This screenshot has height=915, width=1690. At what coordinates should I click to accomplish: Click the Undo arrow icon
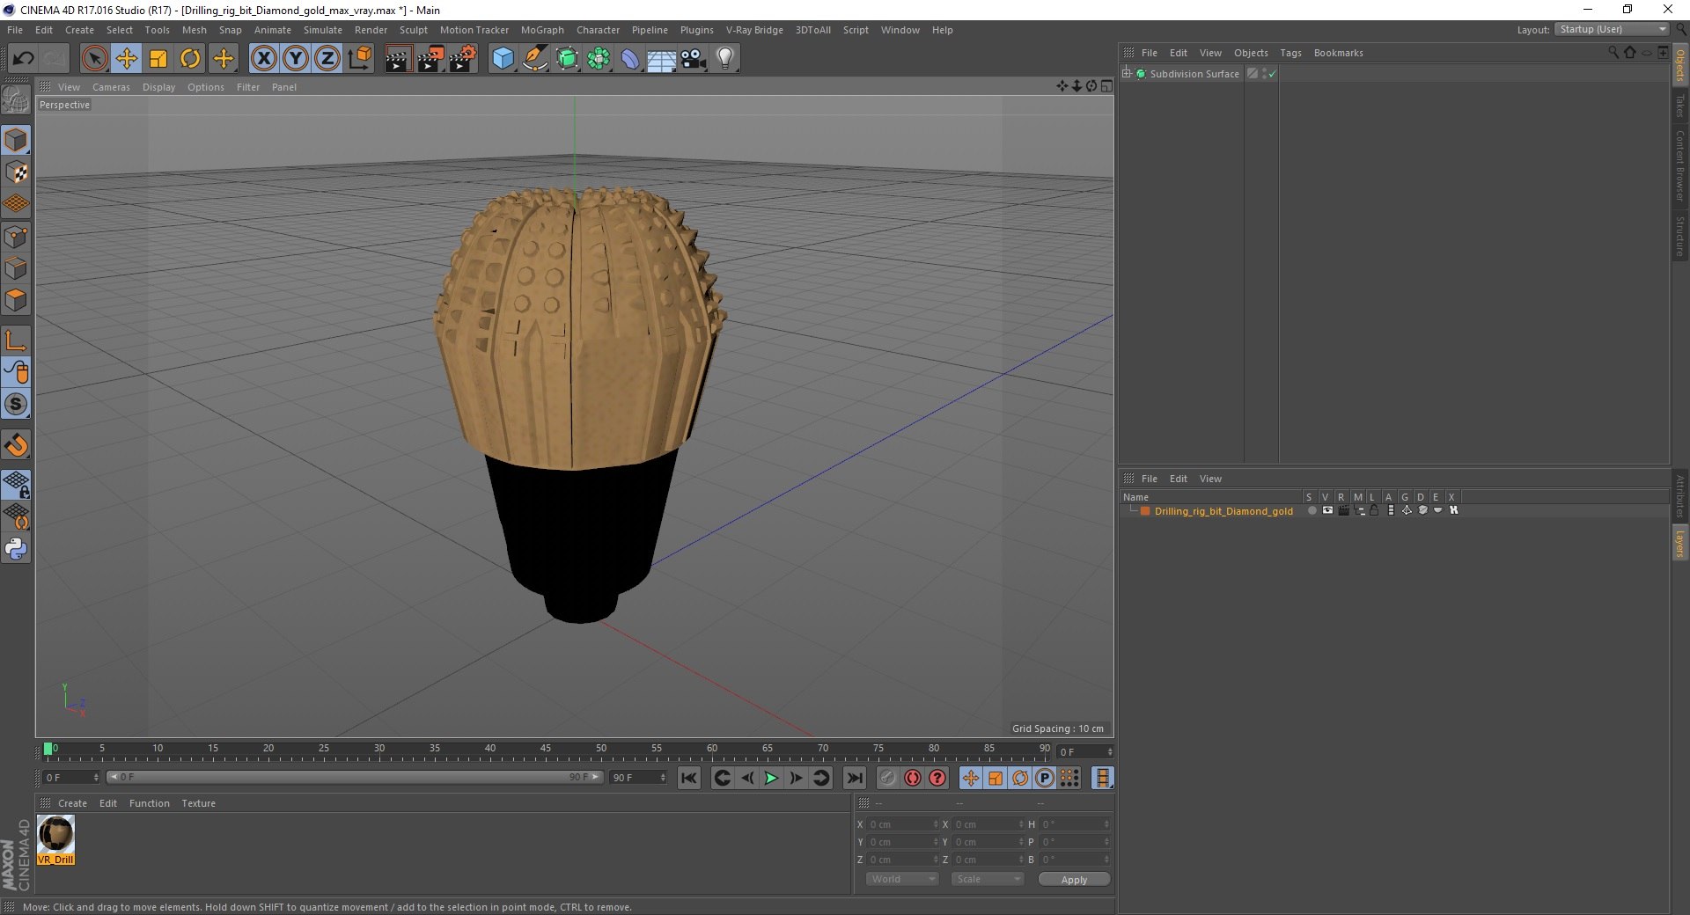tap(23, 59)
